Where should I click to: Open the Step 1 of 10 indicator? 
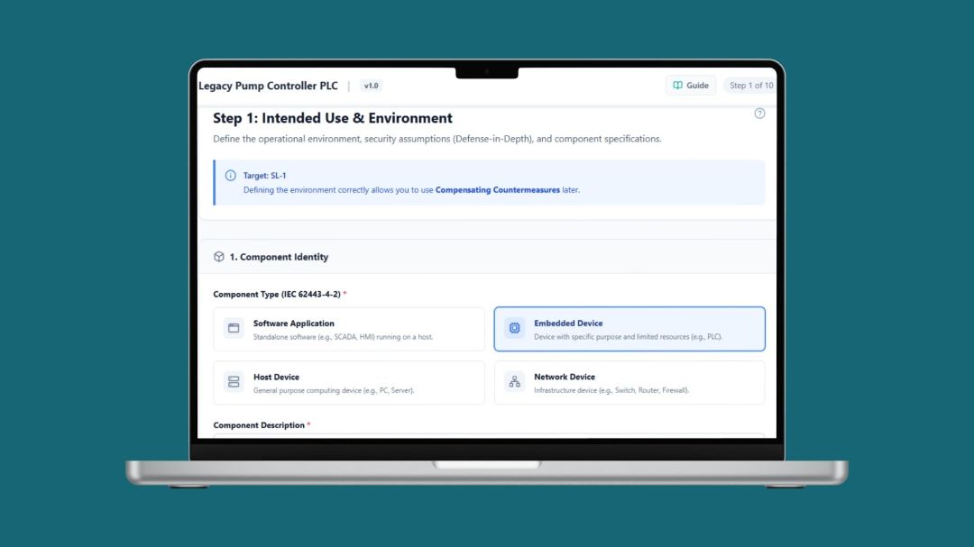750,86
